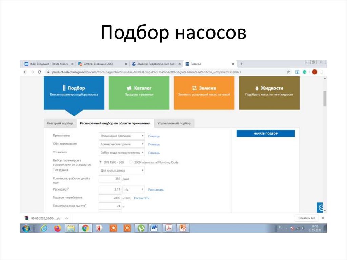Switch to the Быстрый подбор tab
This screenshot has height=260, width=347.
(60, 123)
